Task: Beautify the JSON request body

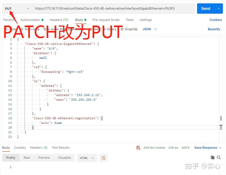Action: 214,29
